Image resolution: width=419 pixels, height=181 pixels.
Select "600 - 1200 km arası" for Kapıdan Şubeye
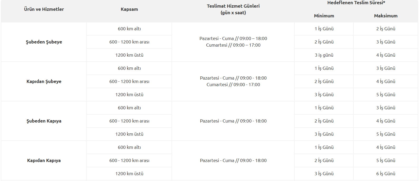click(129, 81)
